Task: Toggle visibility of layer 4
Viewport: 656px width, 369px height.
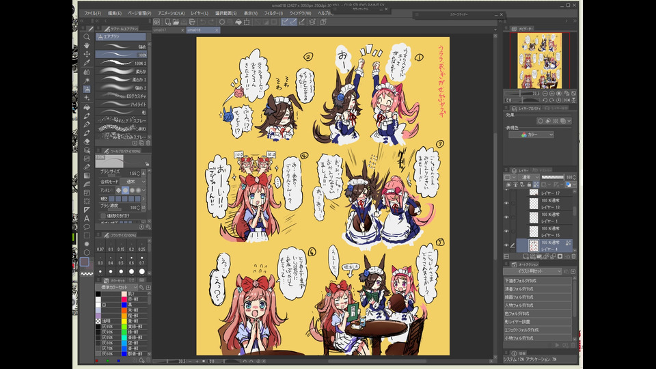Action: tap(506, 245)
